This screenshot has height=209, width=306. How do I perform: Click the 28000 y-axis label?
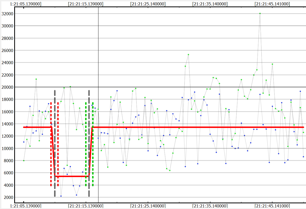[x=7, y=38]
